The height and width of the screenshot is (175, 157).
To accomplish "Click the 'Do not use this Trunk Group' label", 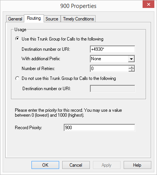I will pos(69,78).
